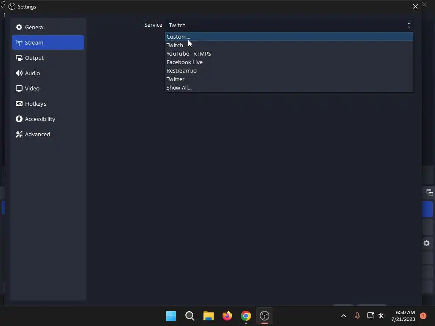The width and height of the screenshot is (435, 326).
Task: Open the volume tray icon
Action: 381,316
